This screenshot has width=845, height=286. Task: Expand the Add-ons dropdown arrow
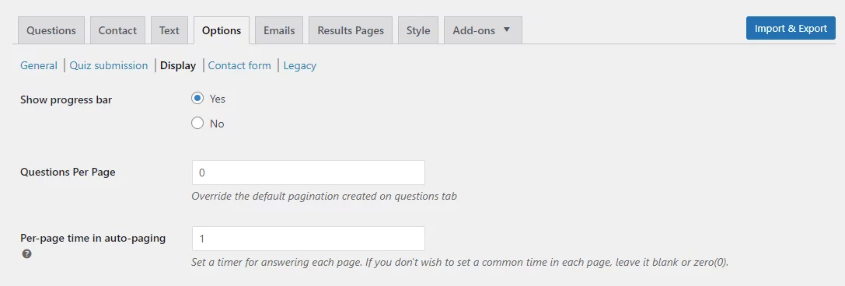click(x=507, y=30)
